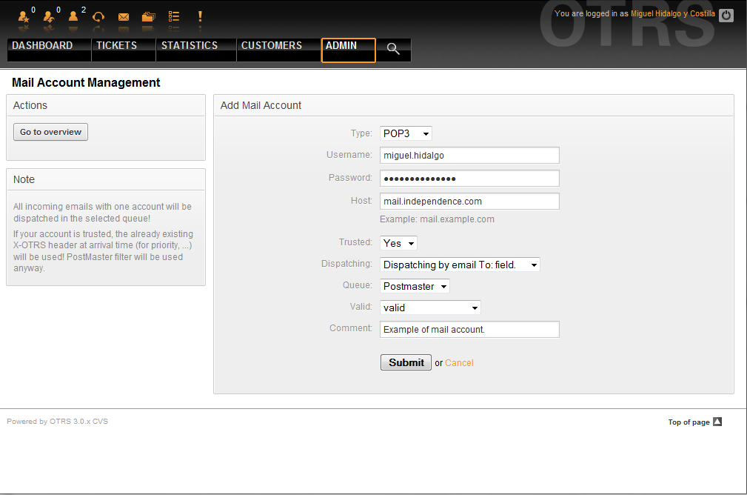Click the single user icon with count 2

[73, 16]
